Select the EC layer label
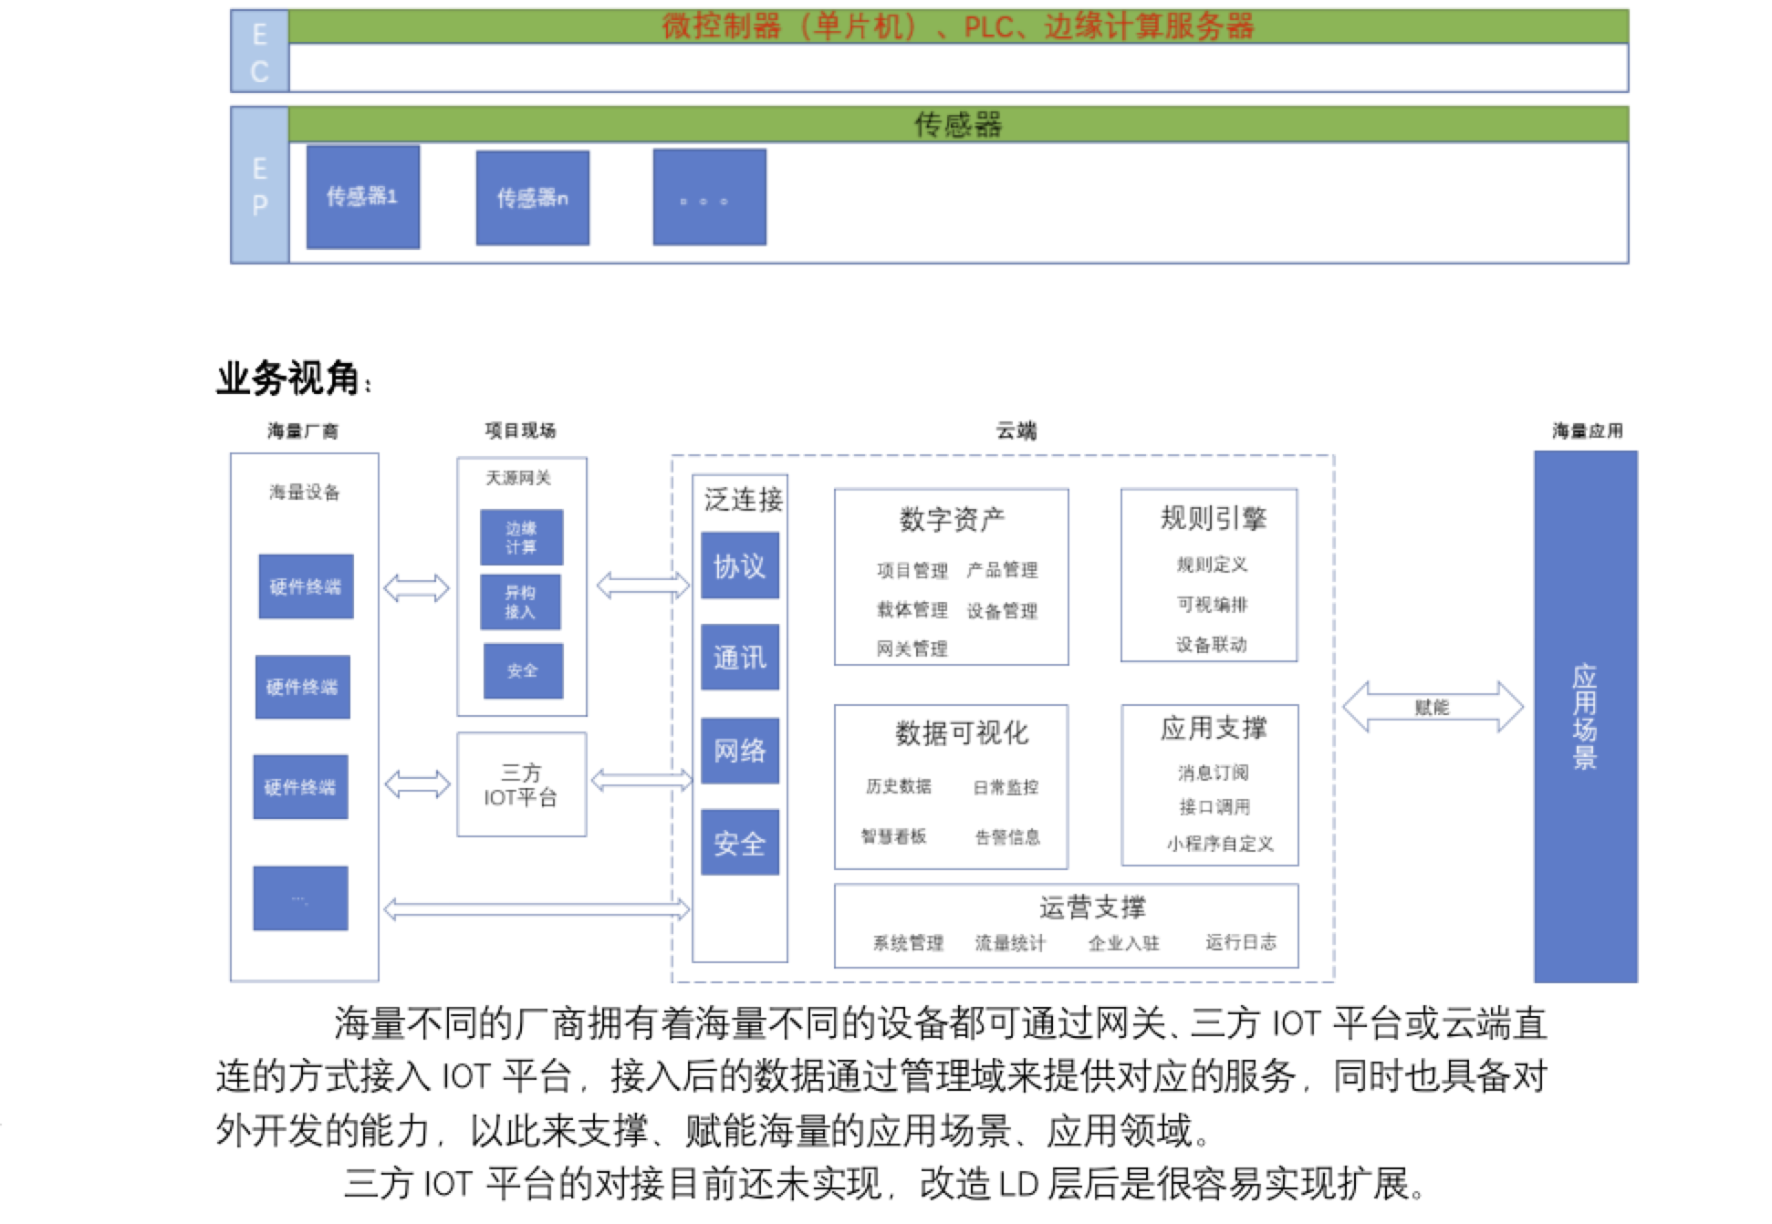This screenshot has height=1224, width=1772. 260,52
